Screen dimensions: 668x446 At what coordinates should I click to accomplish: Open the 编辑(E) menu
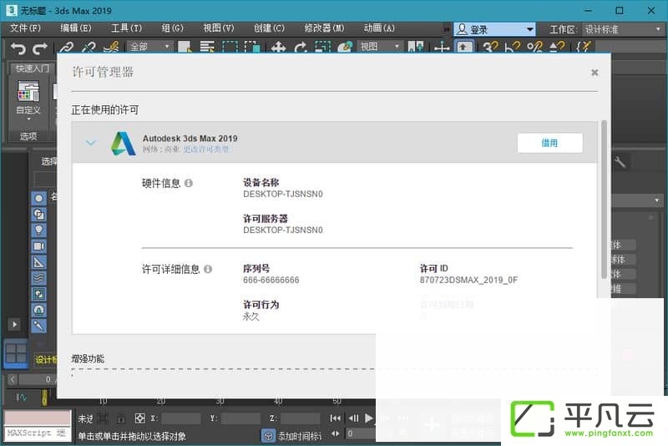76,28
